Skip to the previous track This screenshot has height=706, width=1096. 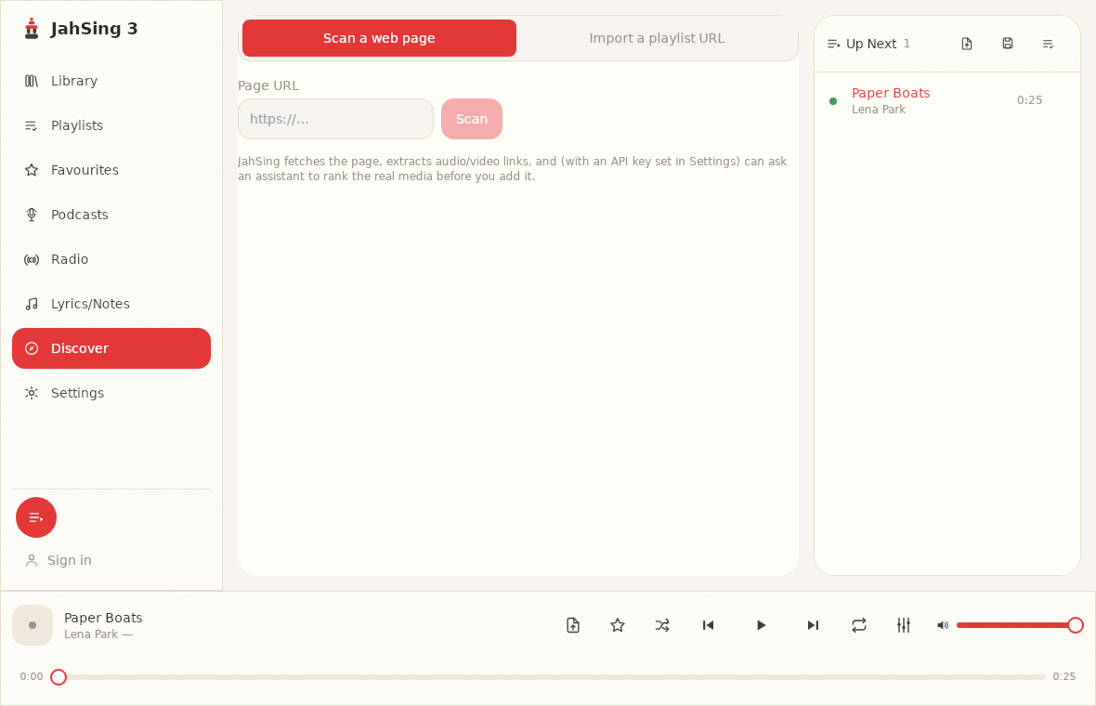[x=708, y=625]
